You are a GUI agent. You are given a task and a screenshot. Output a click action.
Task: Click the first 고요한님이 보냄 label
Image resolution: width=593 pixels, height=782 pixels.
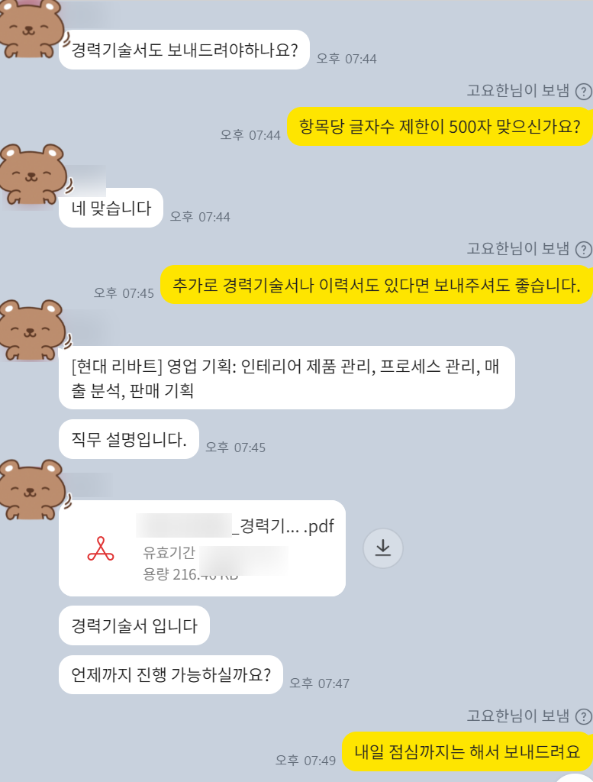[517, 92]
